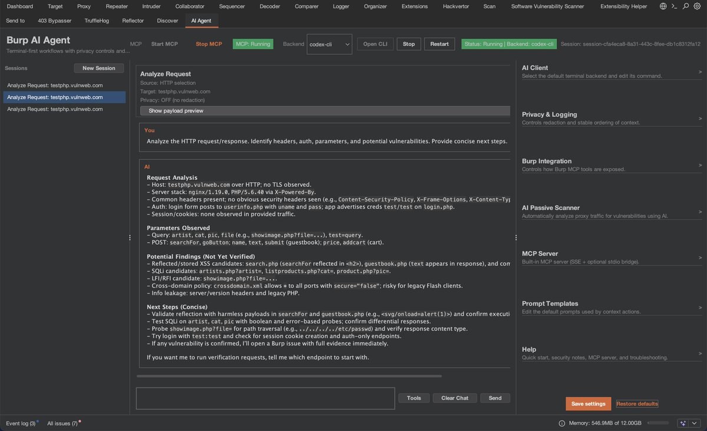Click Show payload preview
The width and height of the screenshot is (707, 431).
pyautogui.click(x=325, y=111)
